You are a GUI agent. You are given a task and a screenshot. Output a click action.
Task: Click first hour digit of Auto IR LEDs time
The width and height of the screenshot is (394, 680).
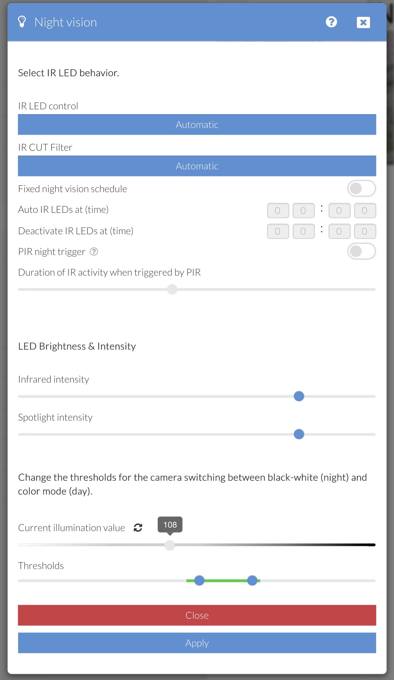pyautogui.click(x=278, y=211)
